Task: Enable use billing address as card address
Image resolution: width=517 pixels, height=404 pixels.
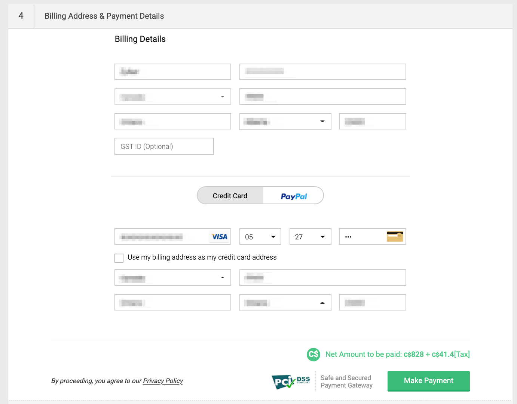Action: pyautogui.click(x=119, y=258)
